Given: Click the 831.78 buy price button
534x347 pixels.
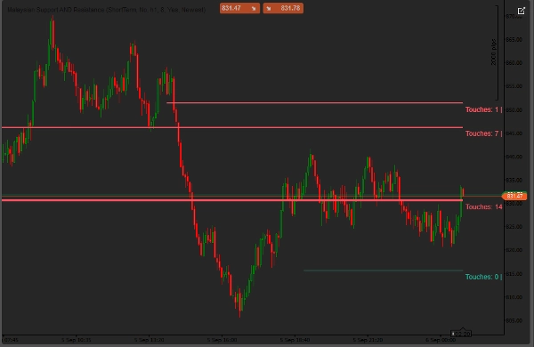Looking at the screenshot, I should click(x=283, y=8).
